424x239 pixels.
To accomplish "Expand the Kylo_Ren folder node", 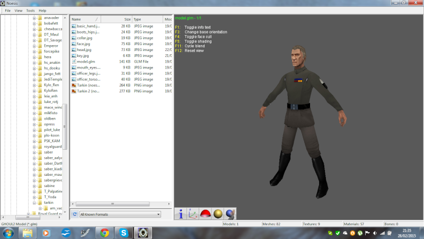I will (34, 85).
